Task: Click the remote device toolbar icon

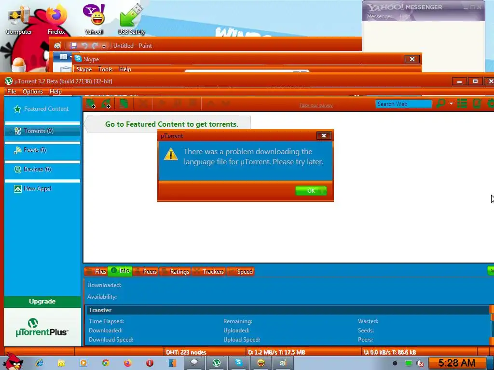Action: point(477,103)
